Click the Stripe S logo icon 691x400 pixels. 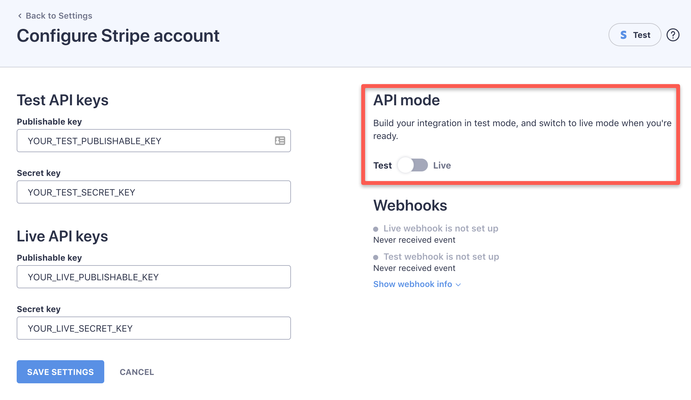(x=623, y=35)
